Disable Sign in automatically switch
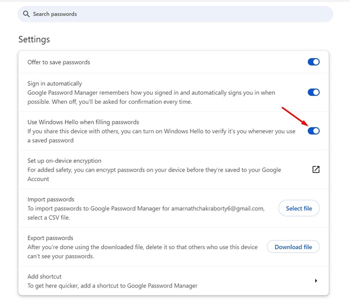The width and height of the screenshot is (350, 308). click(313, 92)
